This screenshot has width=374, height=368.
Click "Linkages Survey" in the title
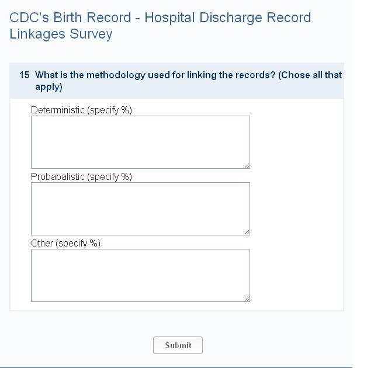pyautogui.click(x=61, y=34)
